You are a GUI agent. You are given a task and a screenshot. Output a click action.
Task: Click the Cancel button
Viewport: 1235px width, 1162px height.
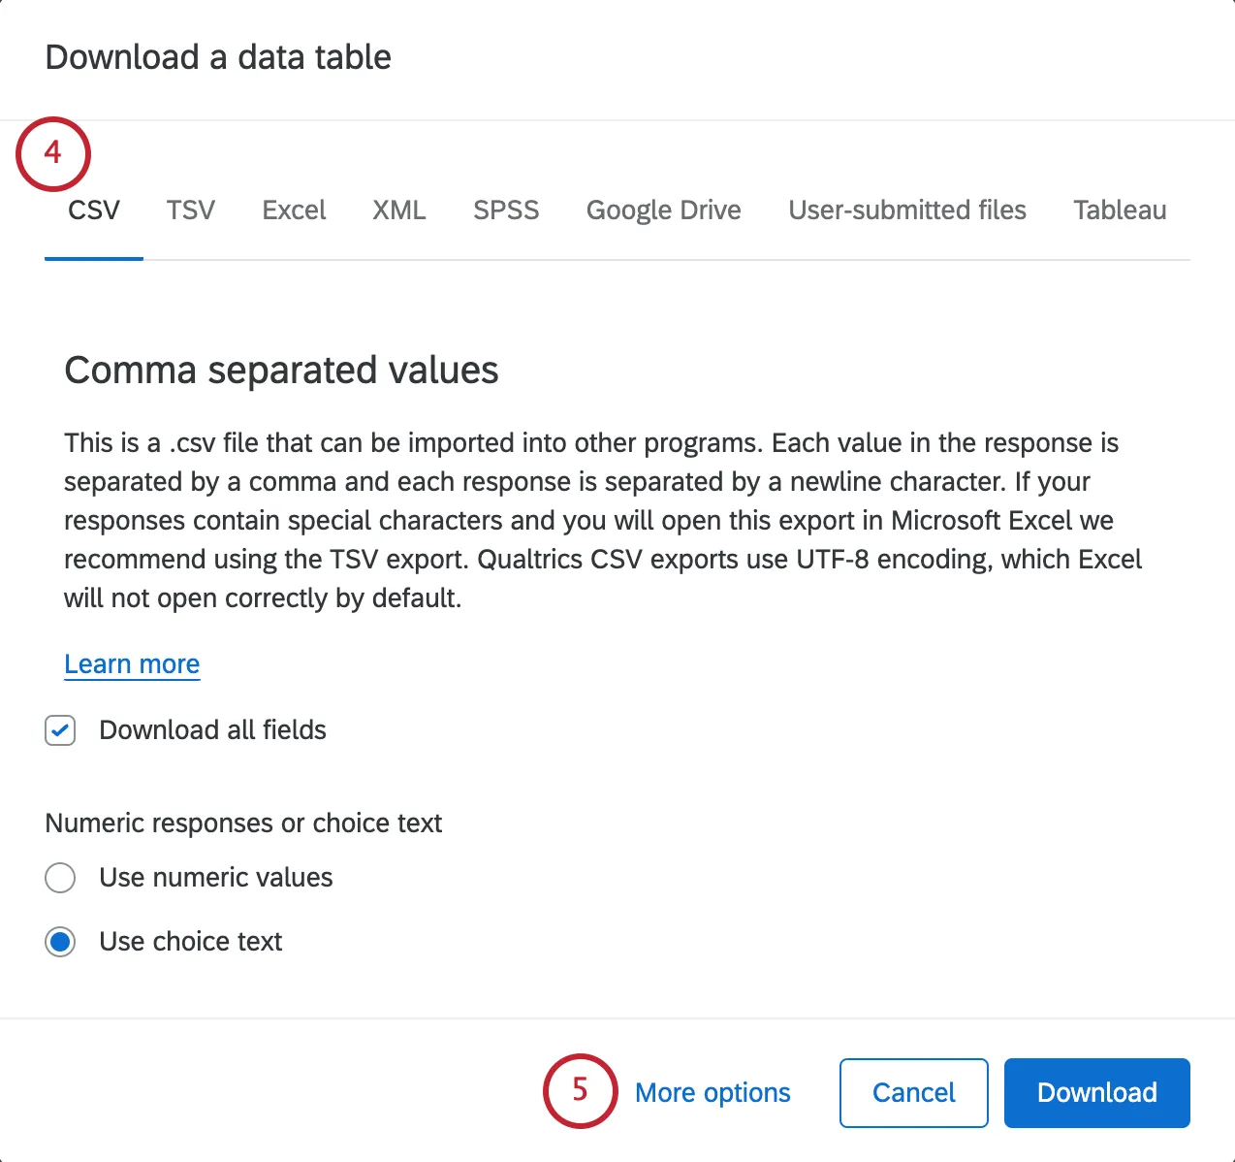click(x=912, y=1092)
